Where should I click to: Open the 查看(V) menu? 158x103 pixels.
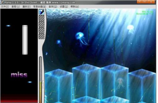pos(15,7)
